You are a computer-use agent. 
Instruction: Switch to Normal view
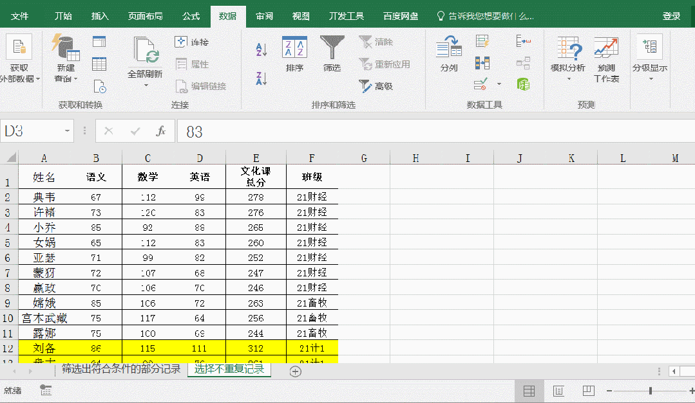(529, 391)
